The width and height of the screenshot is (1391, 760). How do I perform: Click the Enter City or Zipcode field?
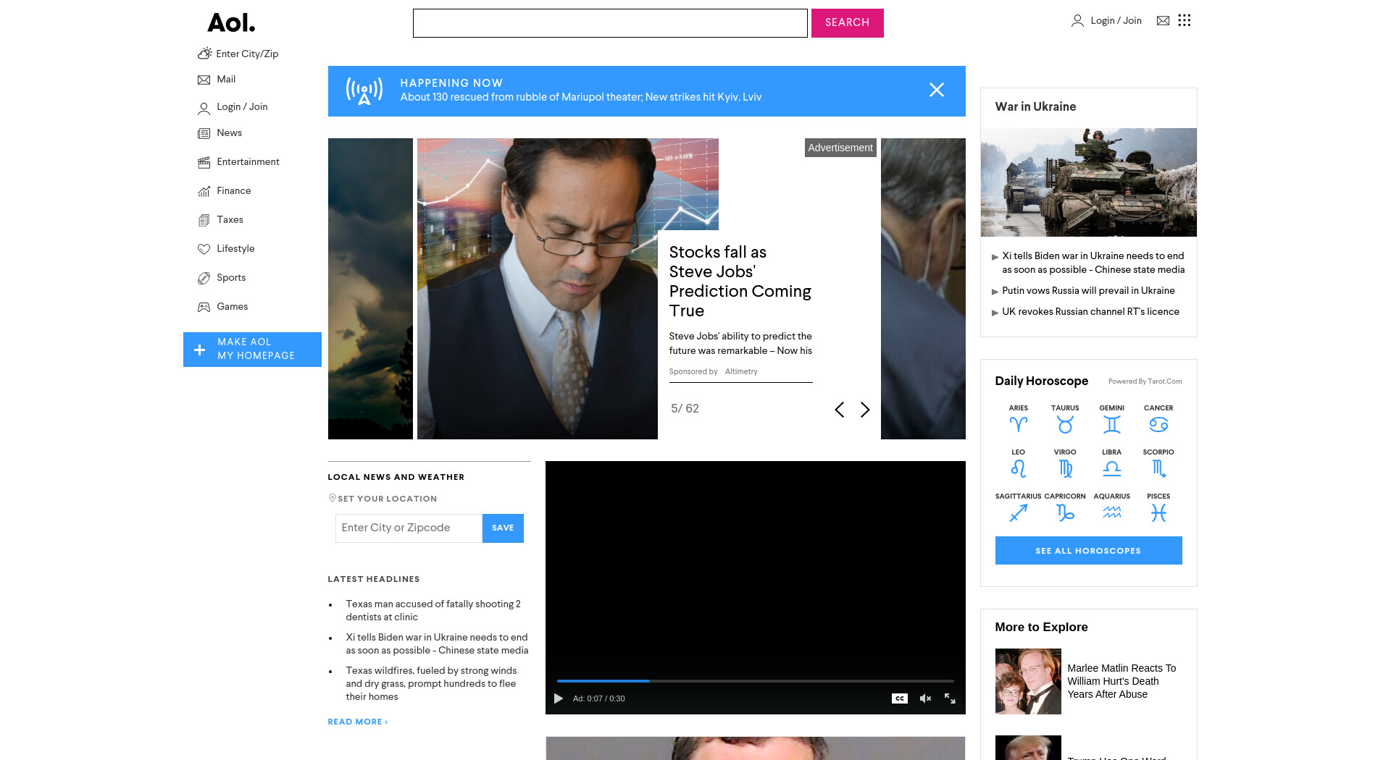pos(409,528)
